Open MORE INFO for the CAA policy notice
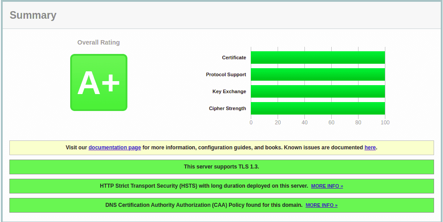The image size is (443, 222). click(321, 205)
